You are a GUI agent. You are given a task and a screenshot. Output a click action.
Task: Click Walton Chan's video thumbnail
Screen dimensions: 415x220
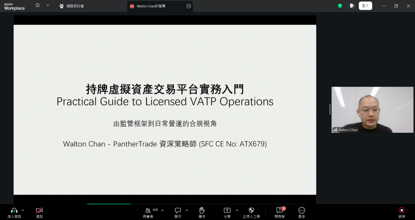373,109
